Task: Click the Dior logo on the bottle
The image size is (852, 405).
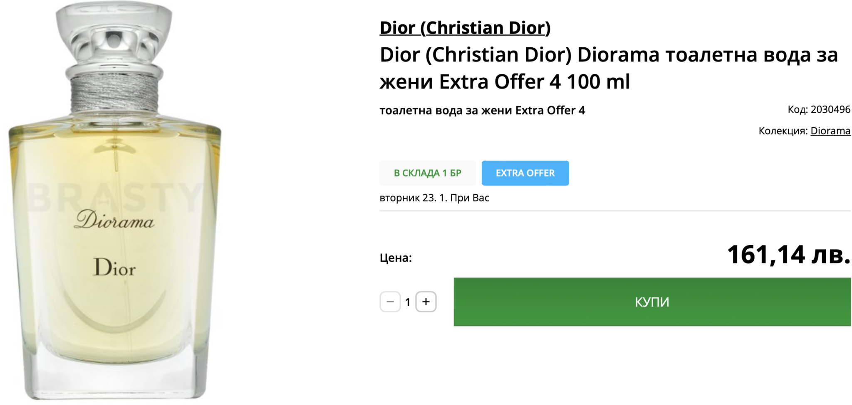Action: [x=114, y=268]
